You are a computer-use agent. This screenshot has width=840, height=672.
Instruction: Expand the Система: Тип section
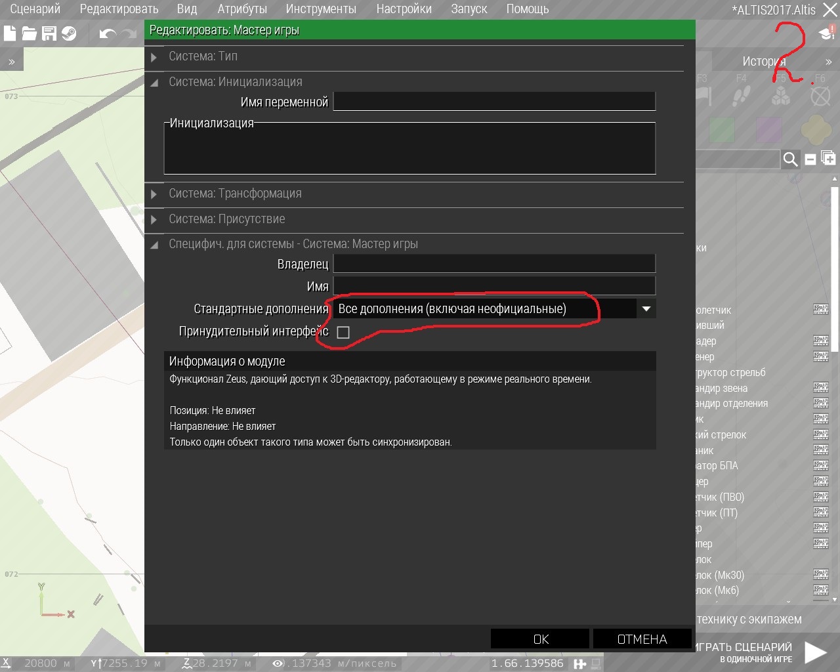pos(203,56)
